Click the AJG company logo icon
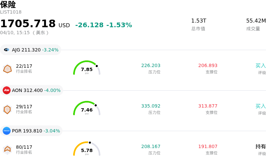 coord(7,50)
